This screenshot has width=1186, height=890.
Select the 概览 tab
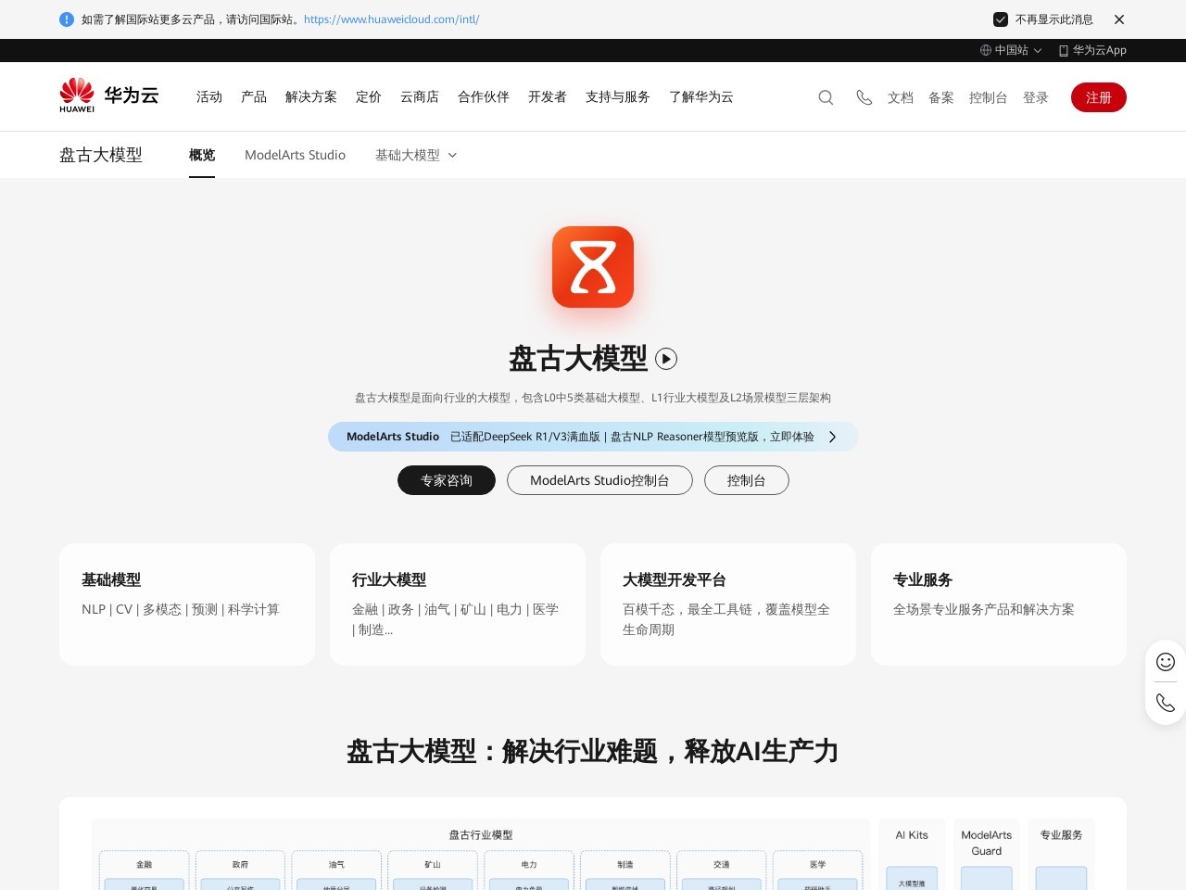pyautogui.click(x=202, y=155)
